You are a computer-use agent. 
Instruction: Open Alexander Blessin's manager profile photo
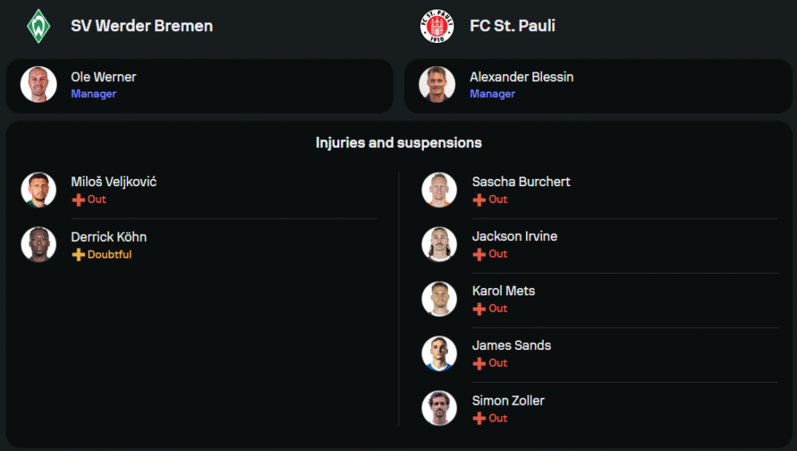(437, 84)
